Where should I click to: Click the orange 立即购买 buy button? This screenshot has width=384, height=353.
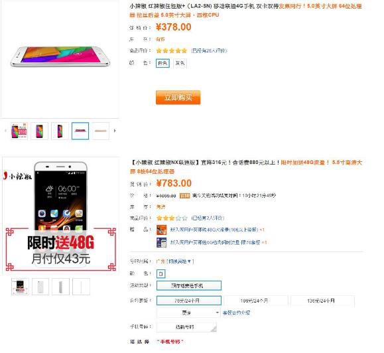[178, 98]
